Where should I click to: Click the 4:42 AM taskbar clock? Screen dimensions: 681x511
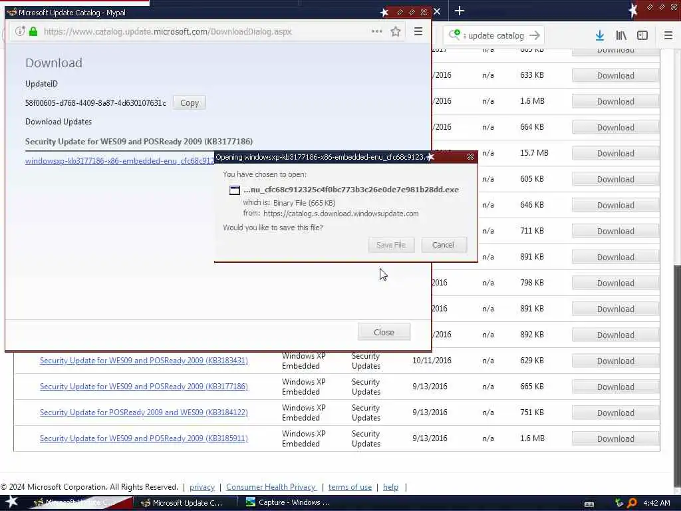(x=656, y=503)
